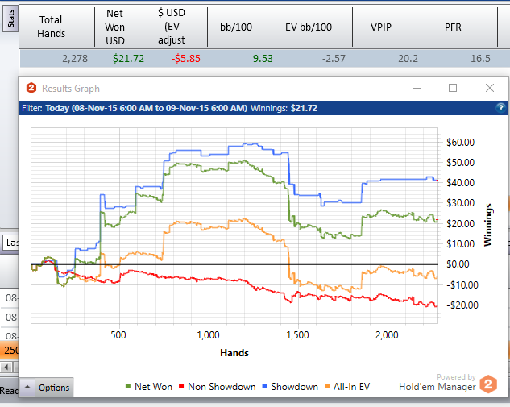The image size is (510, 407).
Task: Select the $21.72 net won cell
Action: point(128,59)
